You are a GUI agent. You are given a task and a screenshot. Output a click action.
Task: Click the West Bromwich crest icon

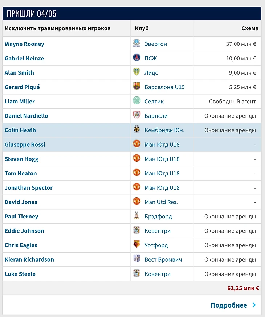[136, 259]
